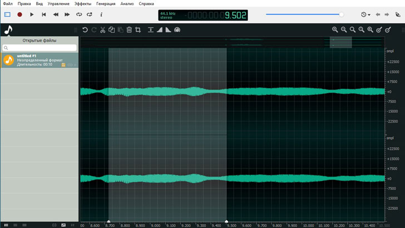Expand the history clock dropdown
The height and width of the screenshot is (228, 405).
point(365,14)
